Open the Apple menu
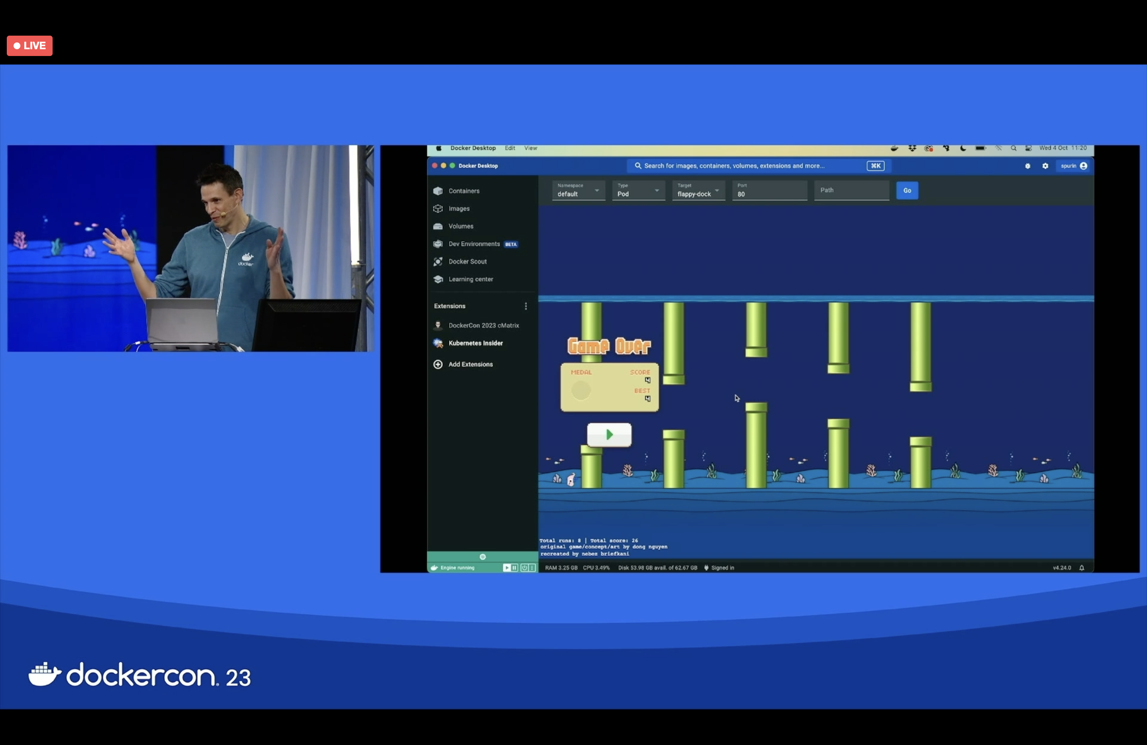 pyautogui.click(x=439, y=148)
